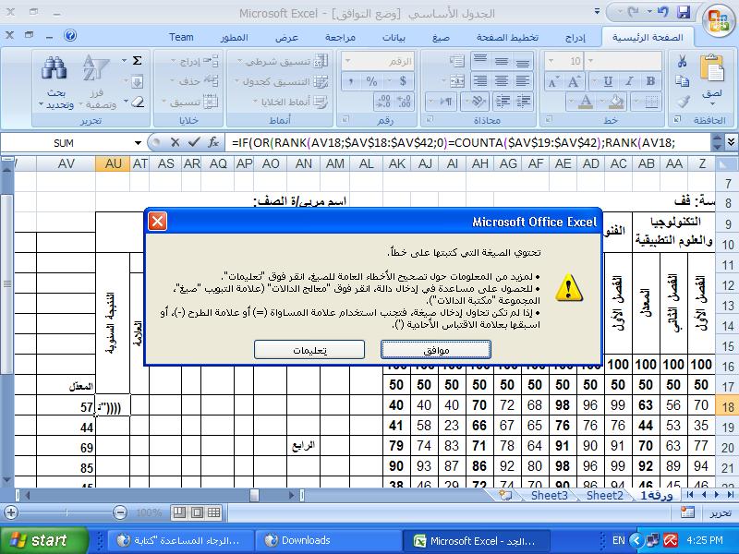This screenshot has width=739, height=554.
Task: Open the Data tab بيانات
Action: pyautogui.click(x=394, y=37)
